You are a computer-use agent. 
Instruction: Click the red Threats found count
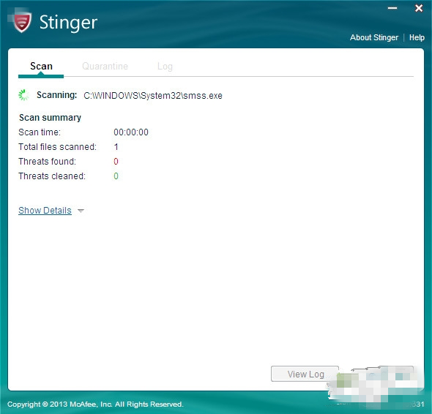coord(116,162)
